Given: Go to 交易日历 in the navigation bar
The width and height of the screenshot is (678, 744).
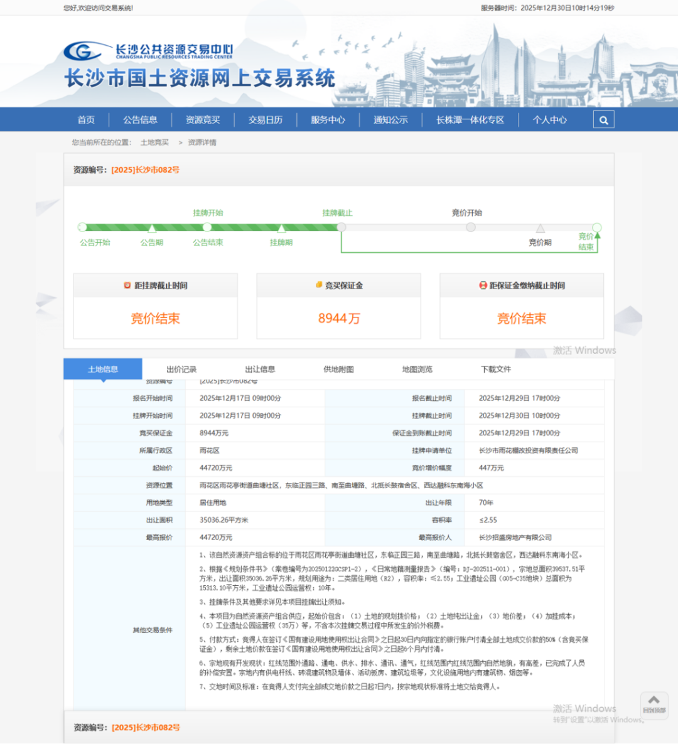Looking at the screenshot, I should coord(265,120).
